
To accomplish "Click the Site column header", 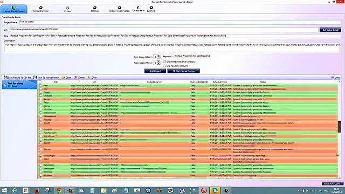I will tap(56, 82).
